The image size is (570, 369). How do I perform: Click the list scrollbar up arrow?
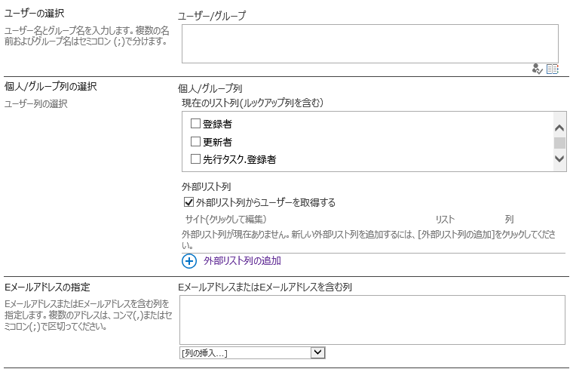pyautogui.click(x=559, y=128)
